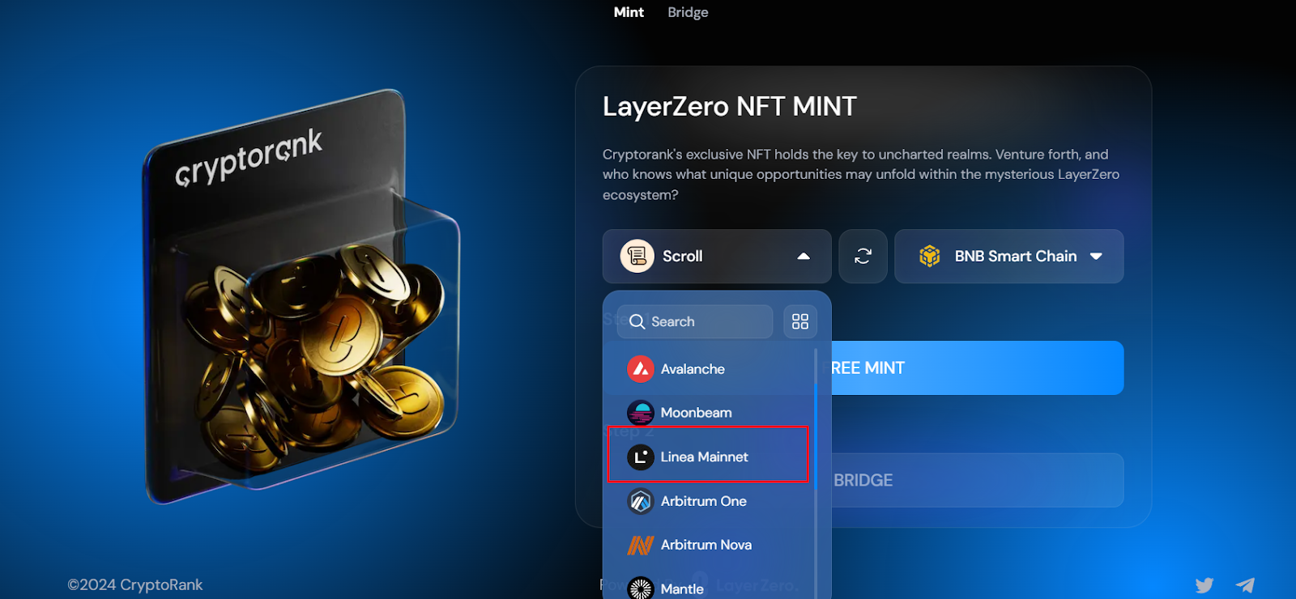
Task: Pick Arbitrum One from the list
Action: [710, 501]
